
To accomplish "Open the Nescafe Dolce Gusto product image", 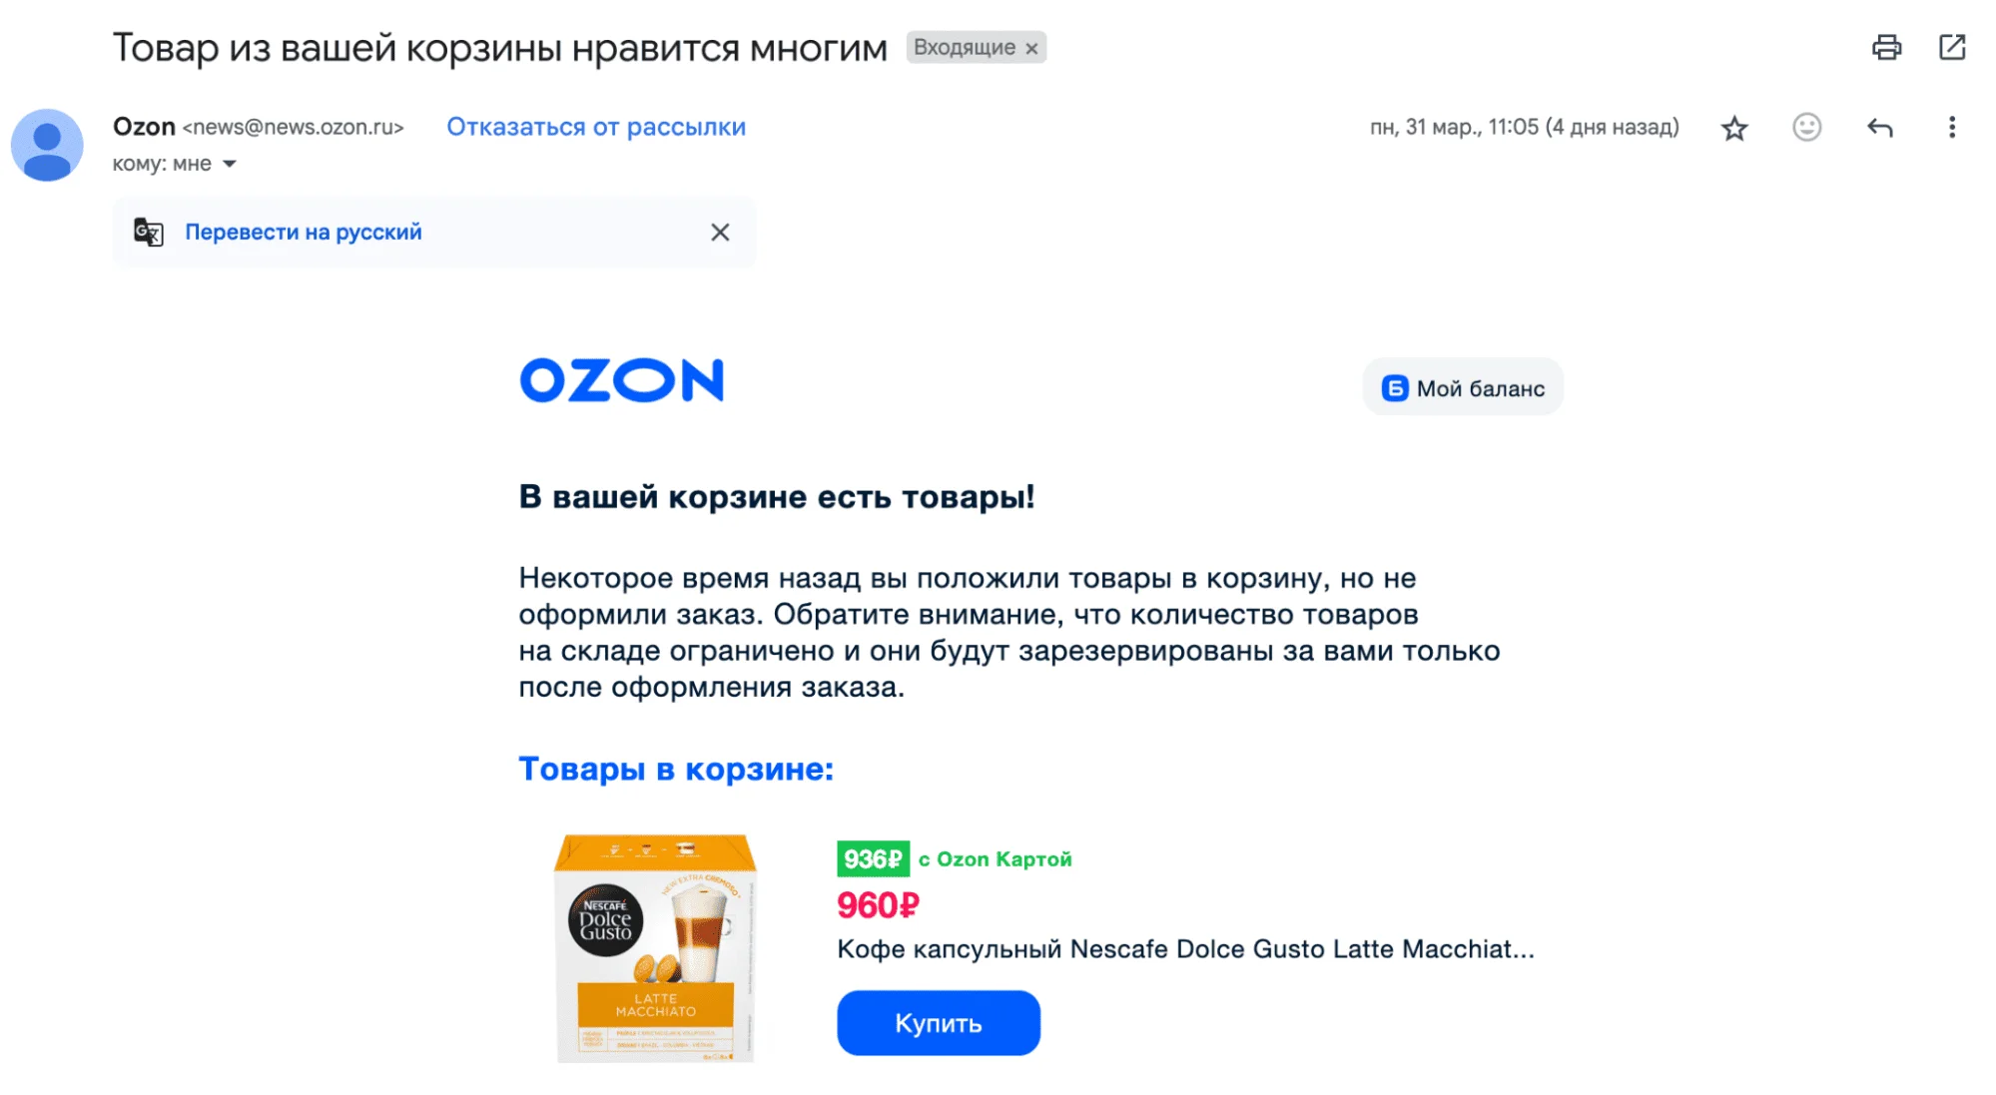I will coord(655,947).
